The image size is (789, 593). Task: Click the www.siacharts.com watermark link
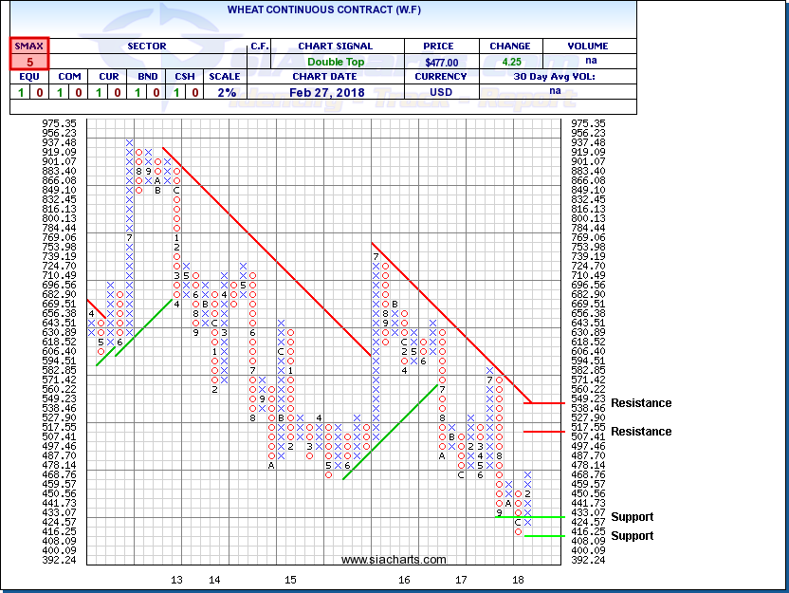pos(393,560)
